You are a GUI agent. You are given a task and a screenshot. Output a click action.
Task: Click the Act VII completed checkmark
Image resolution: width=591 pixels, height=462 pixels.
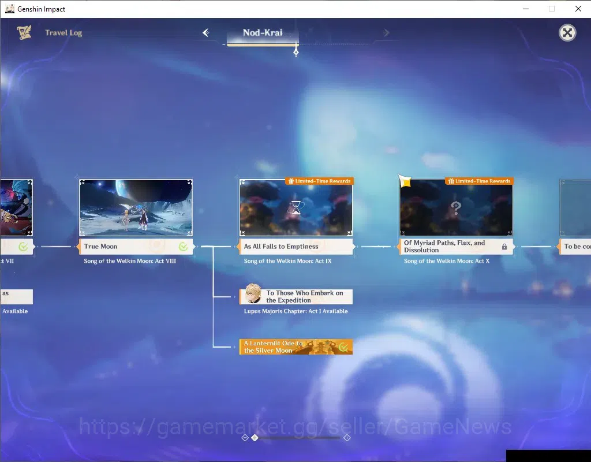click(23, 247)
